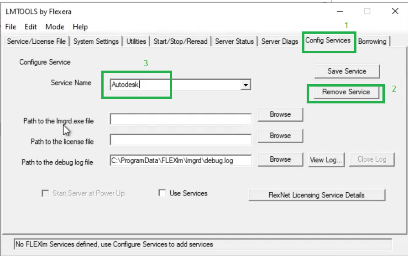Click the Save Service button
The height and width of the screenshot is (256, 408).
346,71
